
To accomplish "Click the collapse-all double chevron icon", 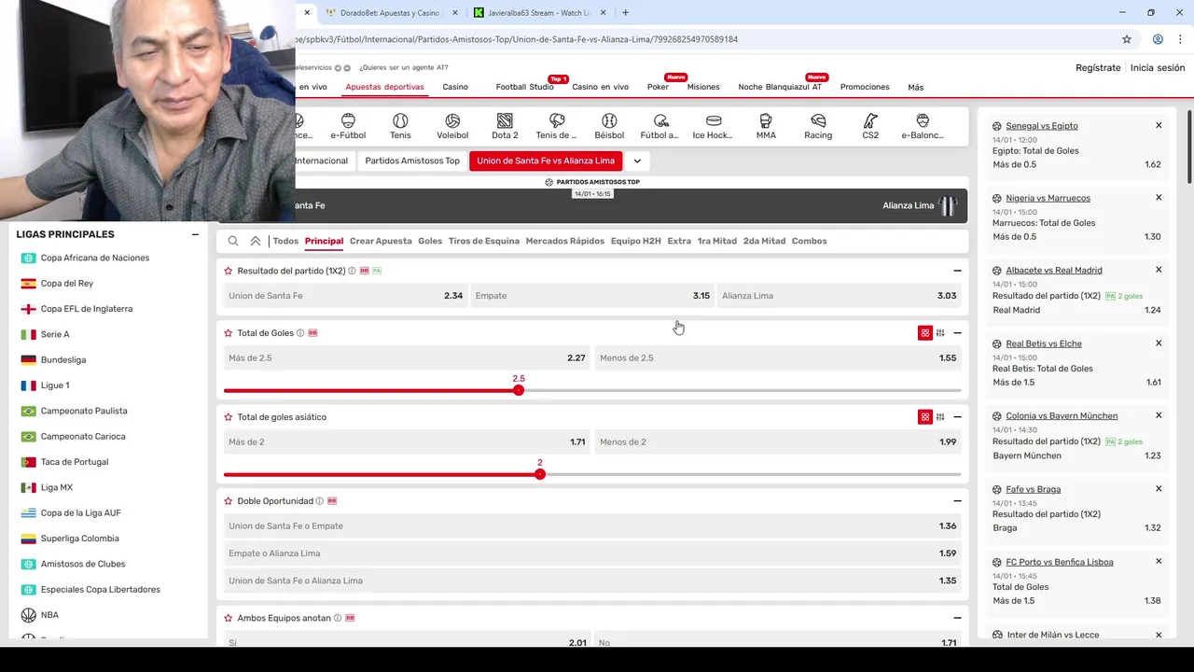I will coord(256,241).
